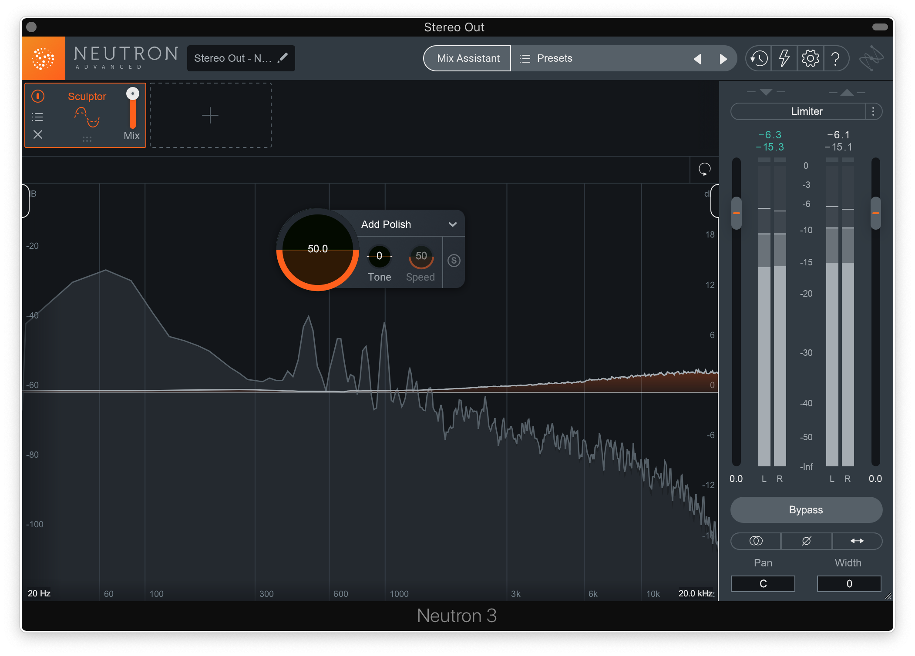Screen dimensions: 915x656
Task: Click the Bypass button
Action: point(806,510)
